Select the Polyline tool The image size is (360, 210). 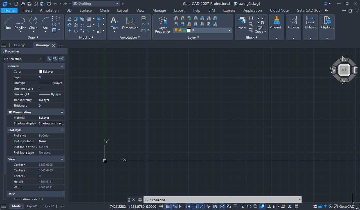click(x=21, y=23)
